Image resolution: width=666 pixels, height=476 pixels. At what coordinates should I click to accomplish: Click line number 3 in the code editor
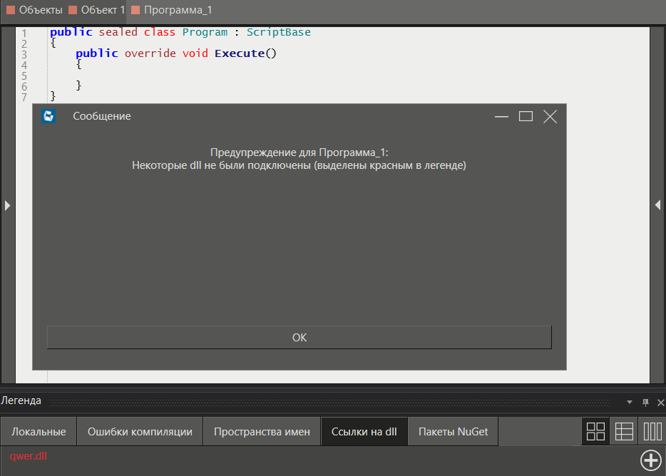pos(24,53)
